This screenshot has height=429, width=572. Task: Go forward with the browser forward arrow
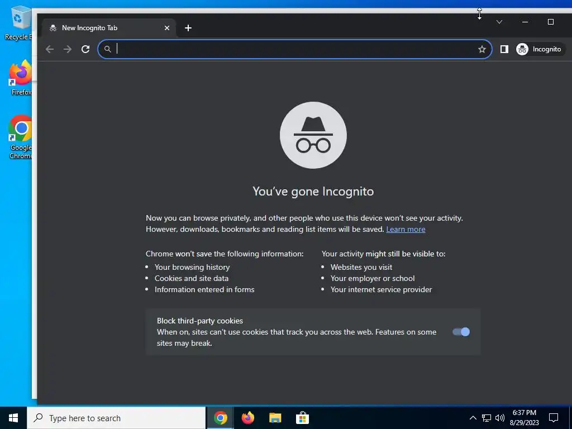[68, 49]
